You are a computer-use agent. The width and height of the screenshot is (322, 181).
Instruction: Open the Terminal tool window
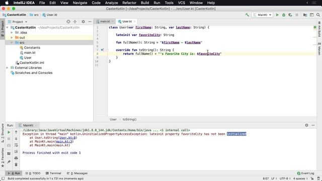(53, 173)
